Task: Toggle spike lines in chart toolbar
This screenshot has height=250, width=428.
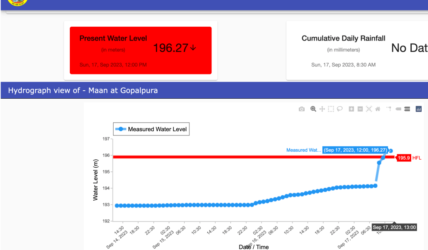Action: tap(389, 109)
